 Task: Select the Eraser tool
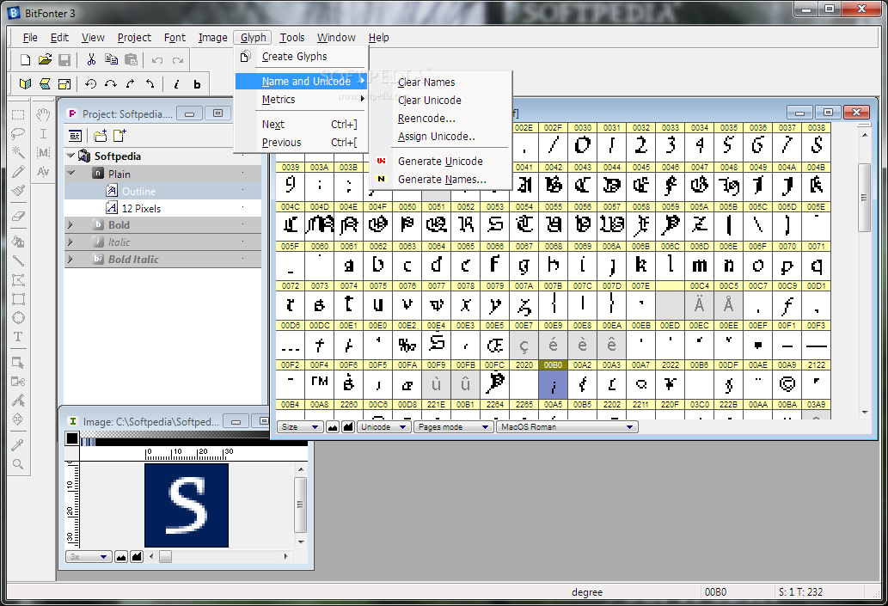coord(18,217)
